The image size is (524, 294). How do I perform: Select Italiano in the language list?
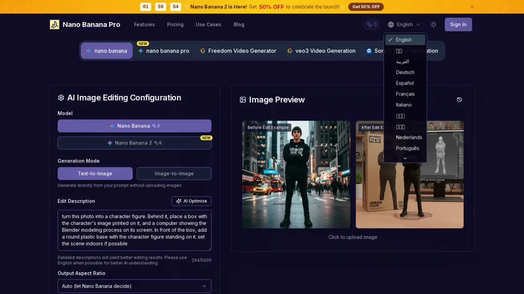coord(405,105)
